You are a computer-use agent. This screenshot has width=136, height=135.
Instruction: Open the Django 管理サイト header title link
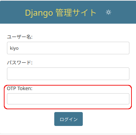[61, 13]
